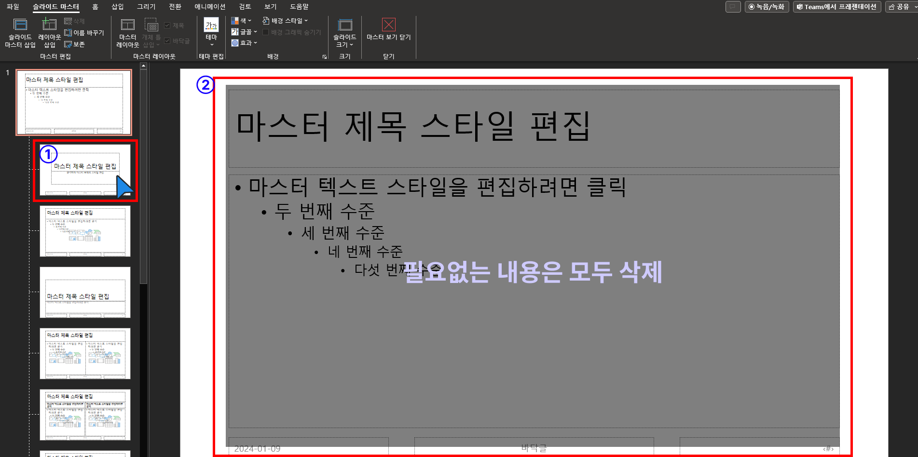The width and height of the screenshot is (918, 457).
Task: Rename the selected layout
Action: (84, 33)
